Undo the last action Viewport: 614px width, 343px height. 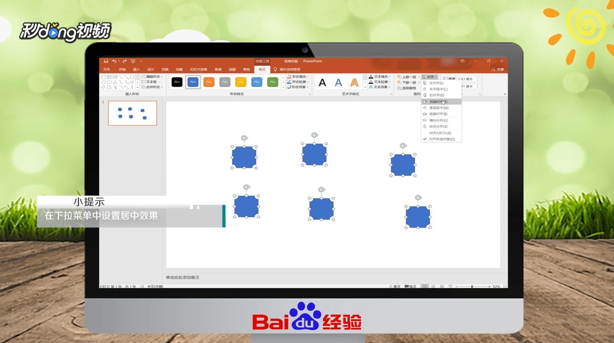coord(114,62)
